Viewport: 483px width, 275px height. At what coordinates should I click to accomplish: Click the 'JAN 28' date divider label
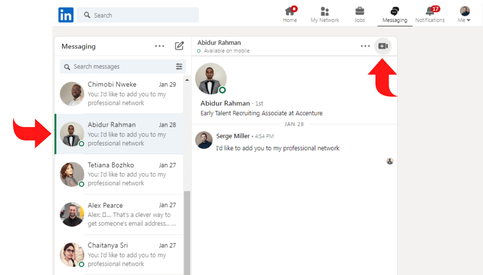[294, 124]
